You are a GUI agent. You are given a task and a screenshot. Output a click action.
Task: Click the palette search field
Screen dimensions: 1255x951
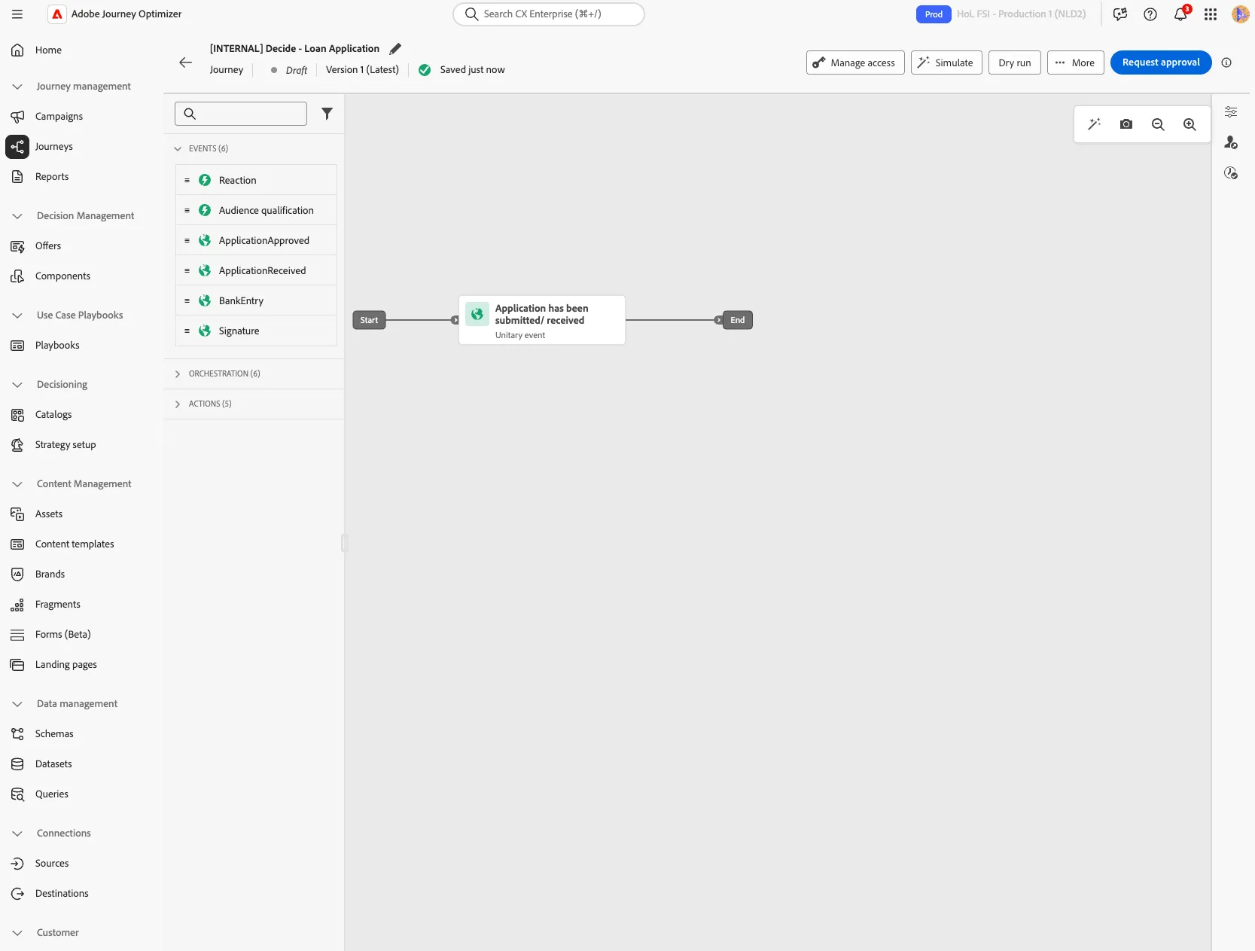tap(241, 114)
